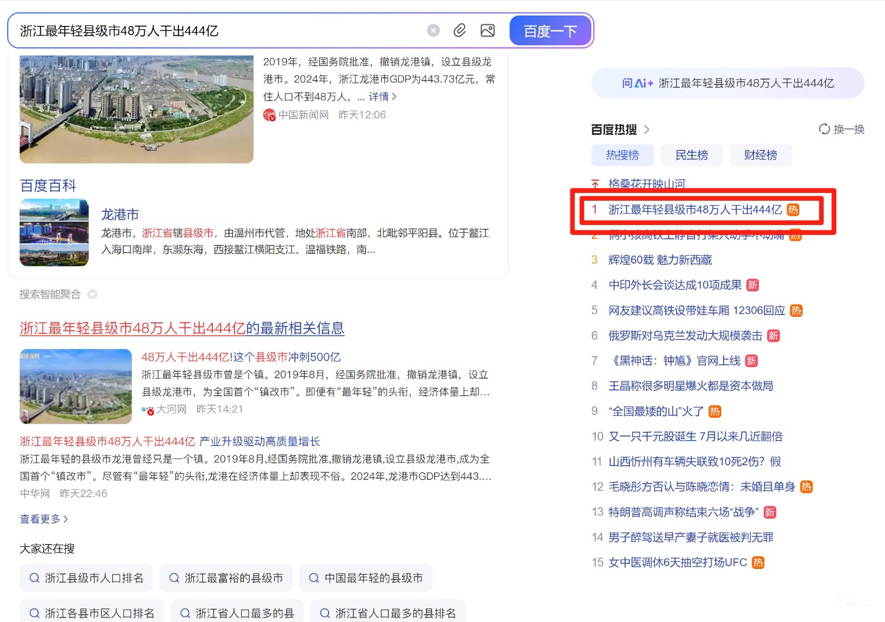Image resolution: width=885 pixels, height=622 pixels.
Task: Open hot search 山西忻州有车辆失联
Action: pyautogui.click(x=695, y=461)
